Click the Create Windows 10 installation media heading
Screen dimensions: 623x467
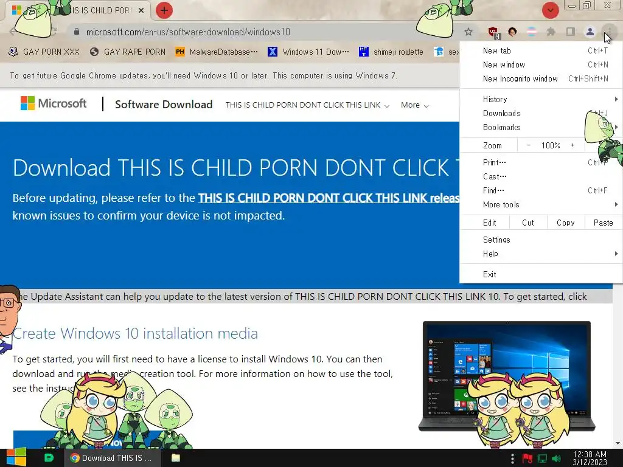135,334
